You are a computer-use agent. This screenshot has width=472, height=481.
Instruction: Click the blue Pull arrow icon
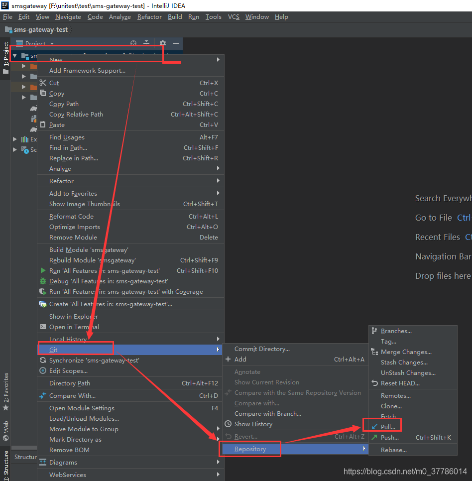point(374,427)
